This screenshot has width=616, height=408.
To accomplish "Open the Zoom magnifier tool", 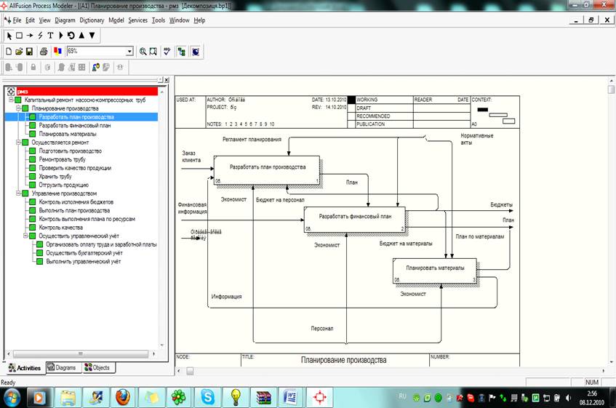I will 143,52.
